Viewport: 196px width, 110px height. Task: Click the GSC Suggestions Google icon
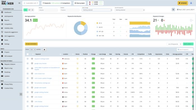point(2,36)
